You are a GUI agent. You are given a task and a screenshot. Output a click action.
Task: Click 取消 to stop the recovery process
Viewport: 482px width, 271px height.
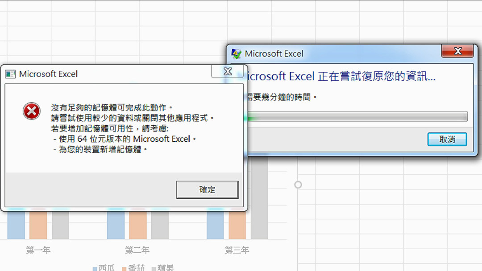click(447, 139)
